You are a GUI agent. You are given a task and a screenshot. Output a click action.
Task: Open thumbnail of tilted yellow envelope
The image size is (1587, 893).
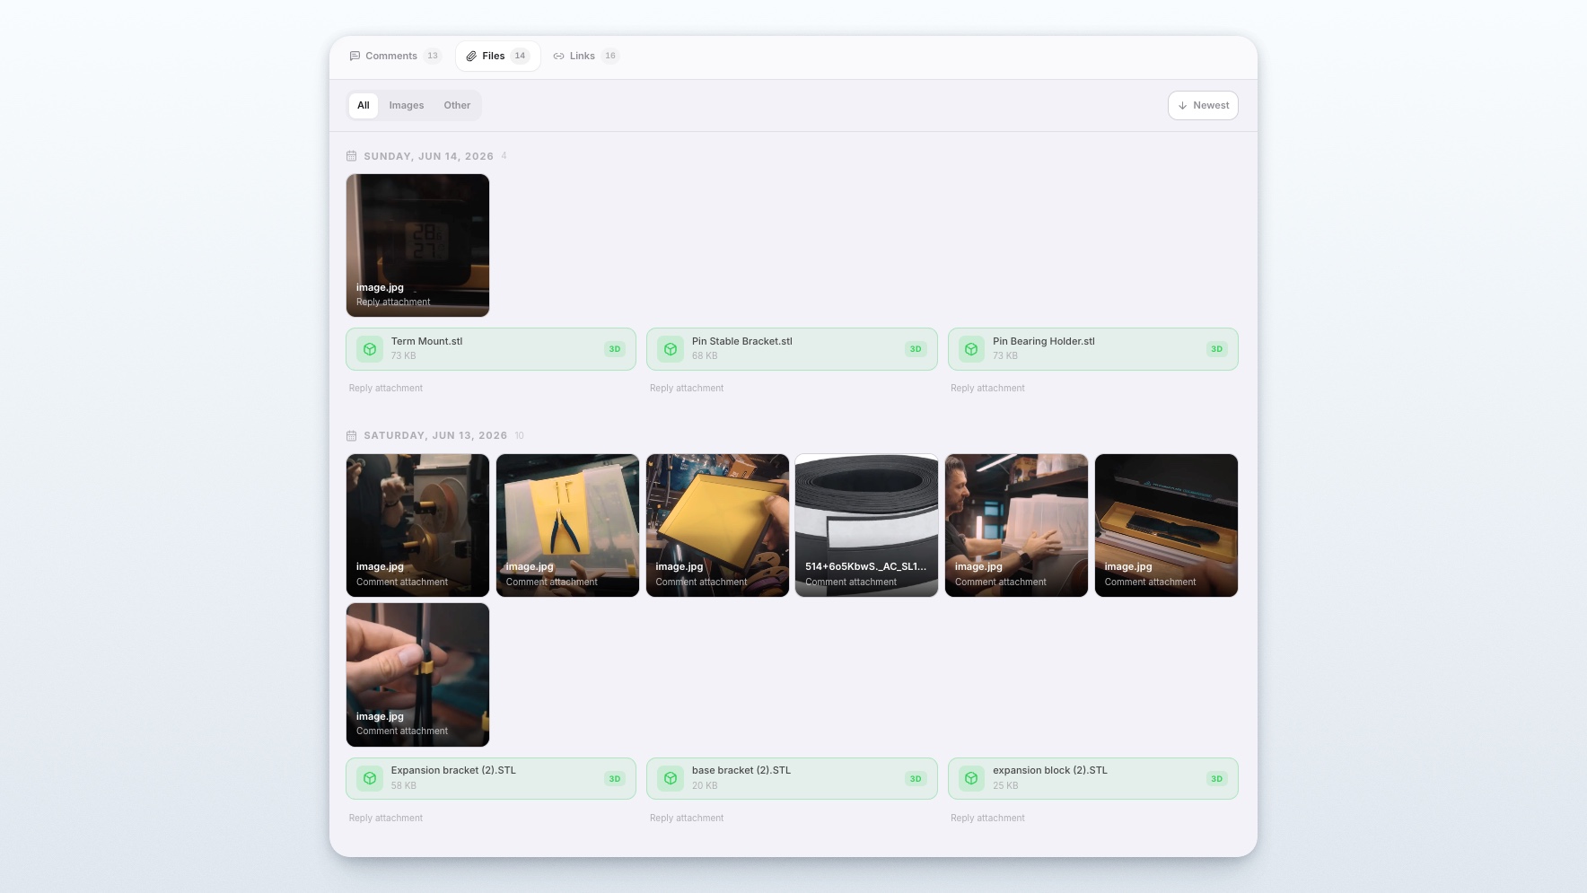coord(717,525)
